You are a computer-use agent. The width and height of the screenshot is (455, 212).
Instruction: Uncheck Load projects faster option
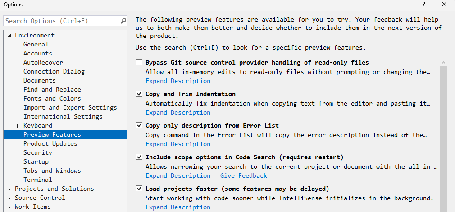(139, 189)
